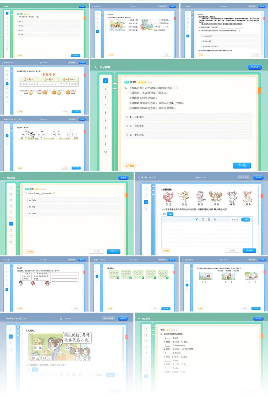Click 下一题 in the 句子排序 quiz
This screenshot has width=268, height=415.
click(242, 166)
